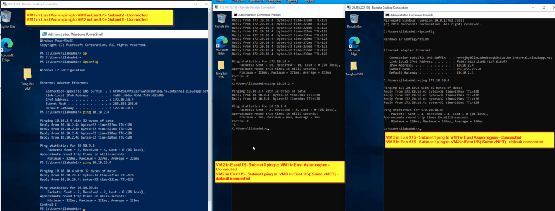Click 'Average = 232ms' line in middle Command Prompt
Screen dimensions: 555x211
tap(285, 72)
